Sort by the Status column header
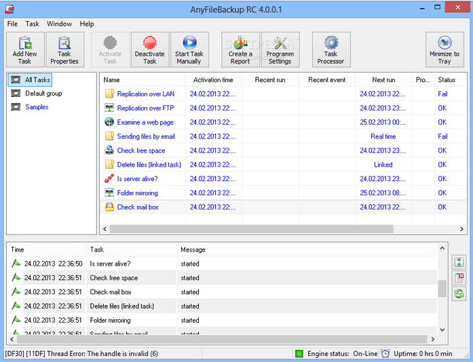This screenshot has height=362, width=473. pos(450,80)
